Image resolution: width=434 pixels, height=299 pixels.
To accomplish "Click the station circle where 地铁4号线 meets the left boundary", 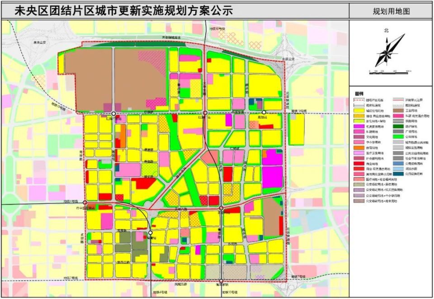I will click(85, 203).
